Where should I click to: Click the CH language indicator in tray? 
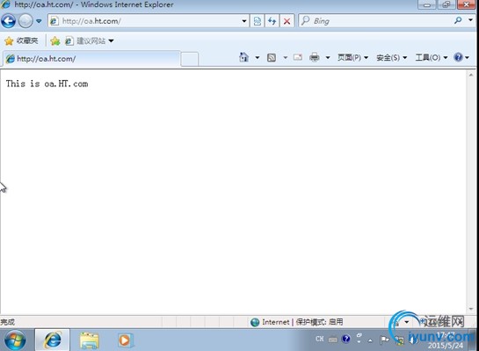pos(320,339)
